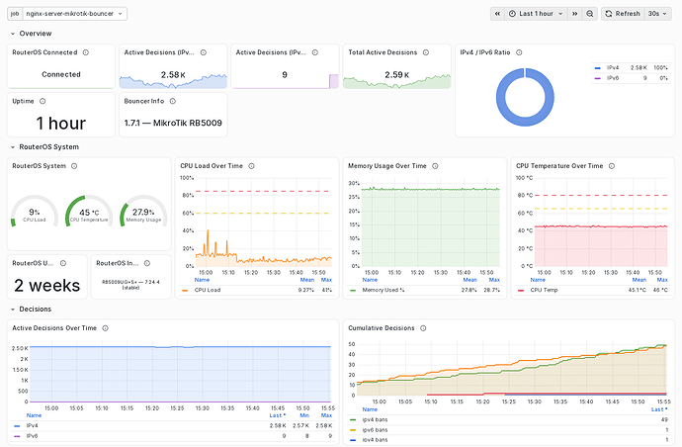The width and height of the screenshot is (682, 447).
Task: Click the '2 weeks' RouterOS uptime value
Action: 47,286
